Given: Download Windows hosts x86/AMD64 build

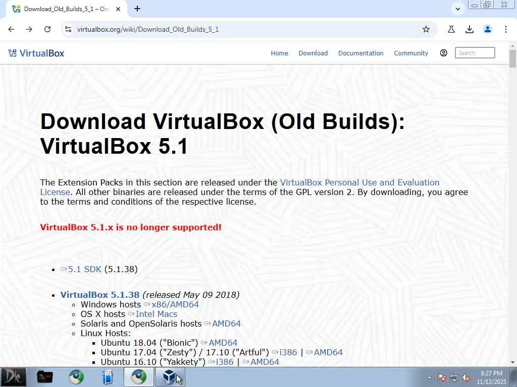Looking at the screenshot, I should point(175,304).
